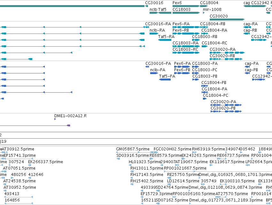Click transcript label cag-RA
Viewport: 272px width, 205px height.
pos(251,24)
